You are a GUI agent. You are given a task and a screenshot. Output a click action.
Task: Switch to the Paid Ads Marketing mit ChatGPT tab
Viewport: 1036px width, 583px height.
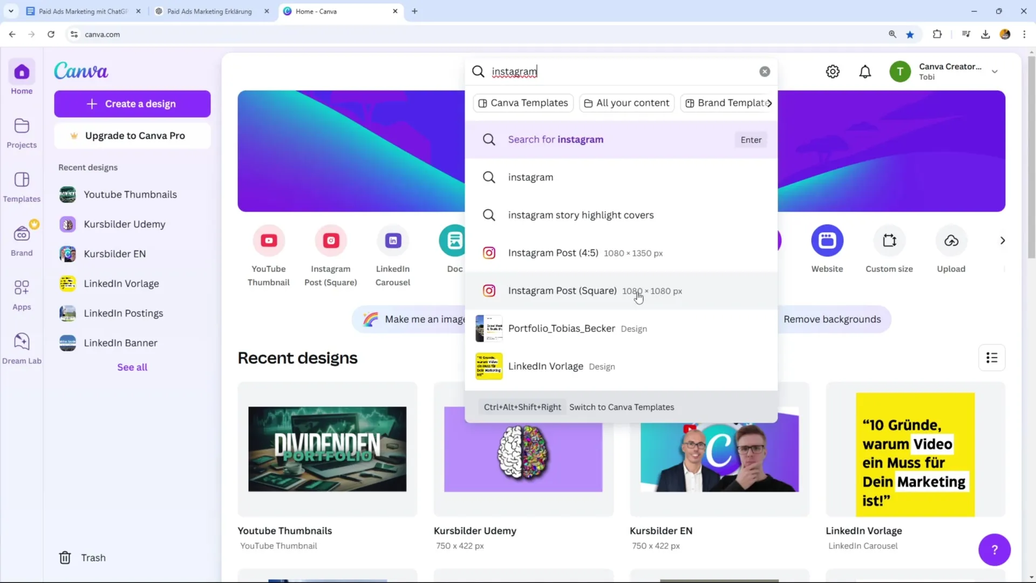tap(83, 11)
